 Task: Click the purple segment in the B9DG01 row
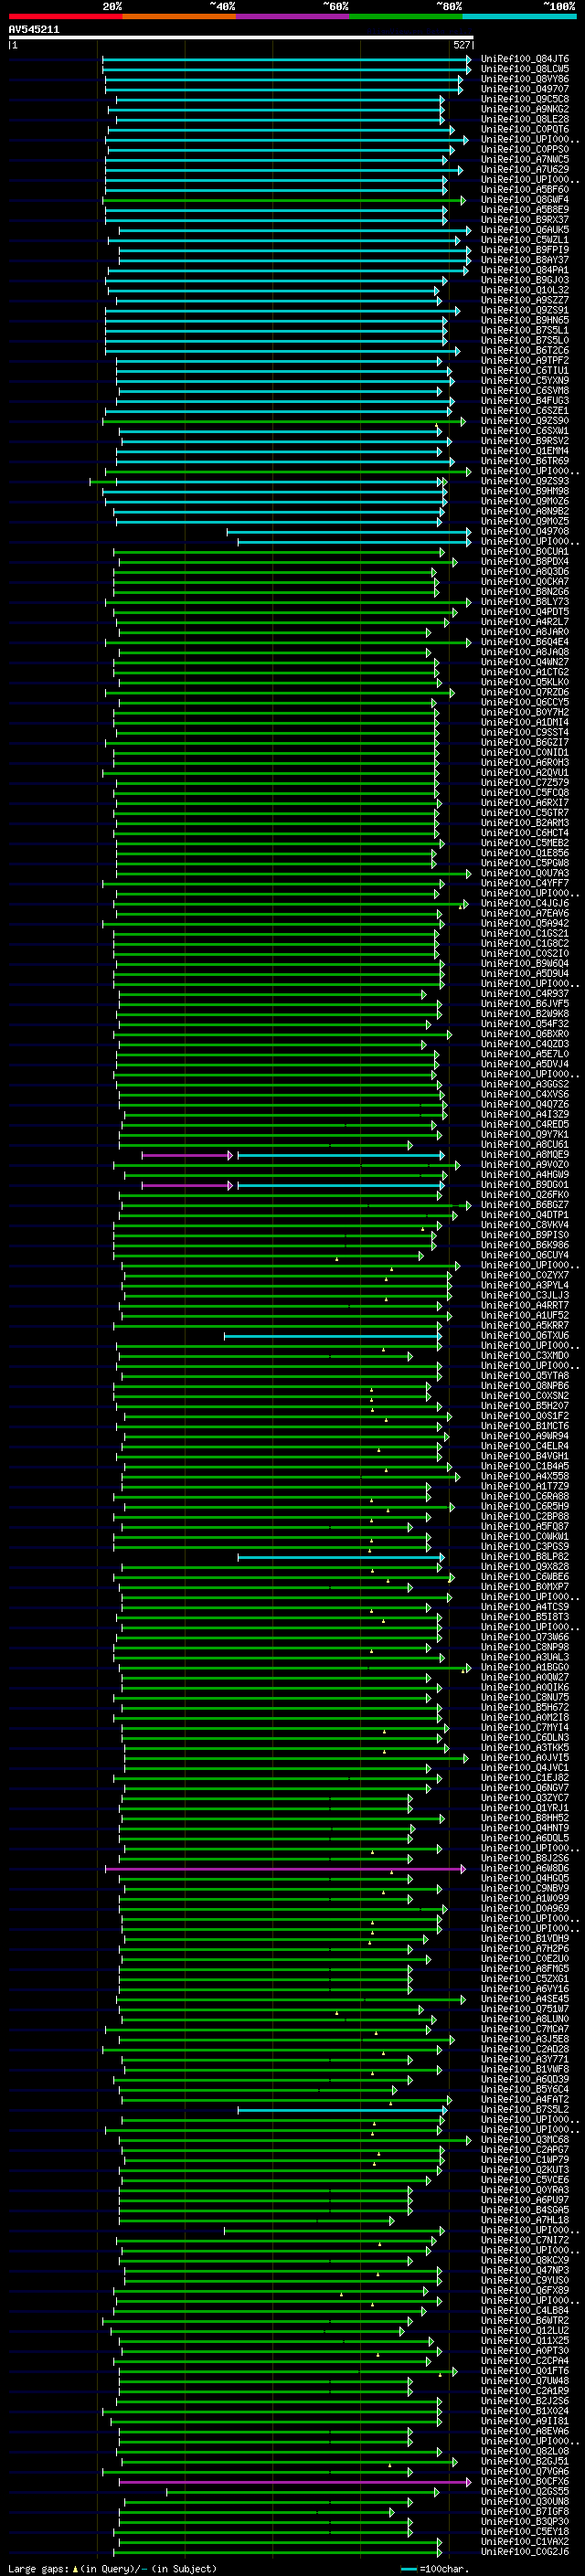pyautogui.click(x=187, y=1185)
